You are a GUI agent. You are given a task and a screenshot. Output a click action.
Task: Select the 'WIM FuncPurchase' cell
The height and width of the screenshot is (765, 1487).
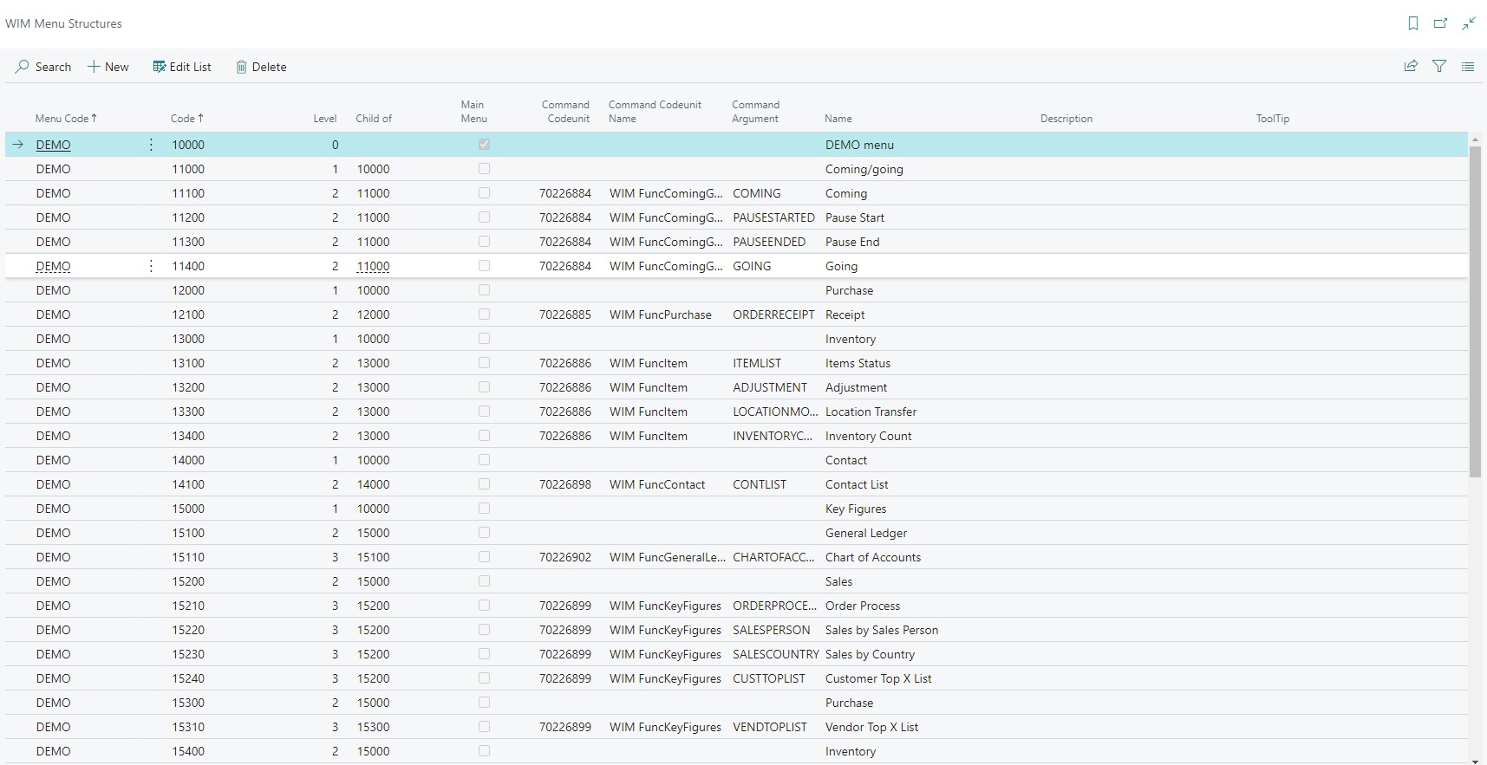click(x=661, y=314)
